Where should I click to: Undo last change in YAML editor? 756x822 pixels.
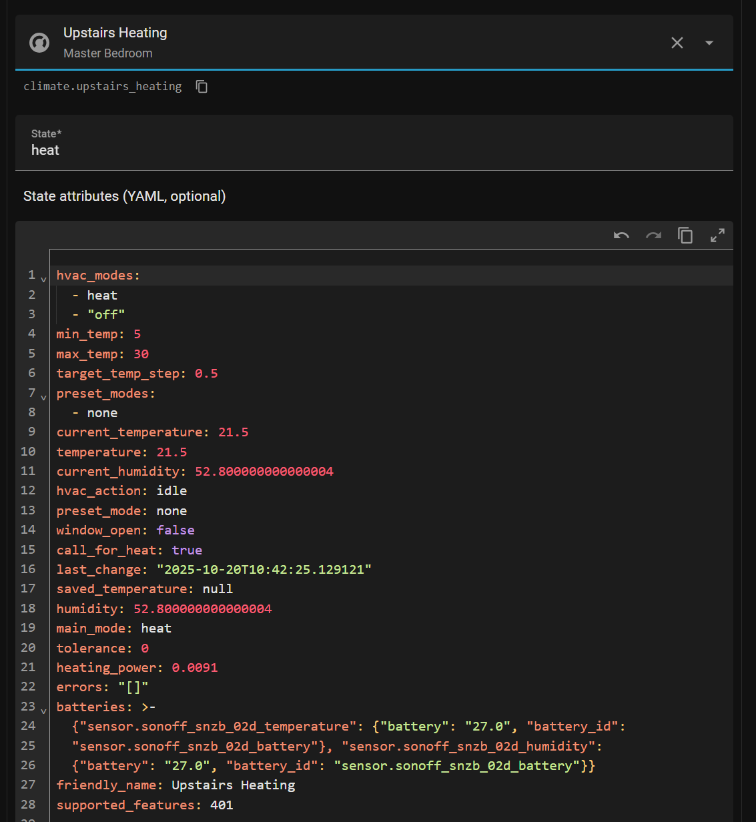click(x=621, y=236)
